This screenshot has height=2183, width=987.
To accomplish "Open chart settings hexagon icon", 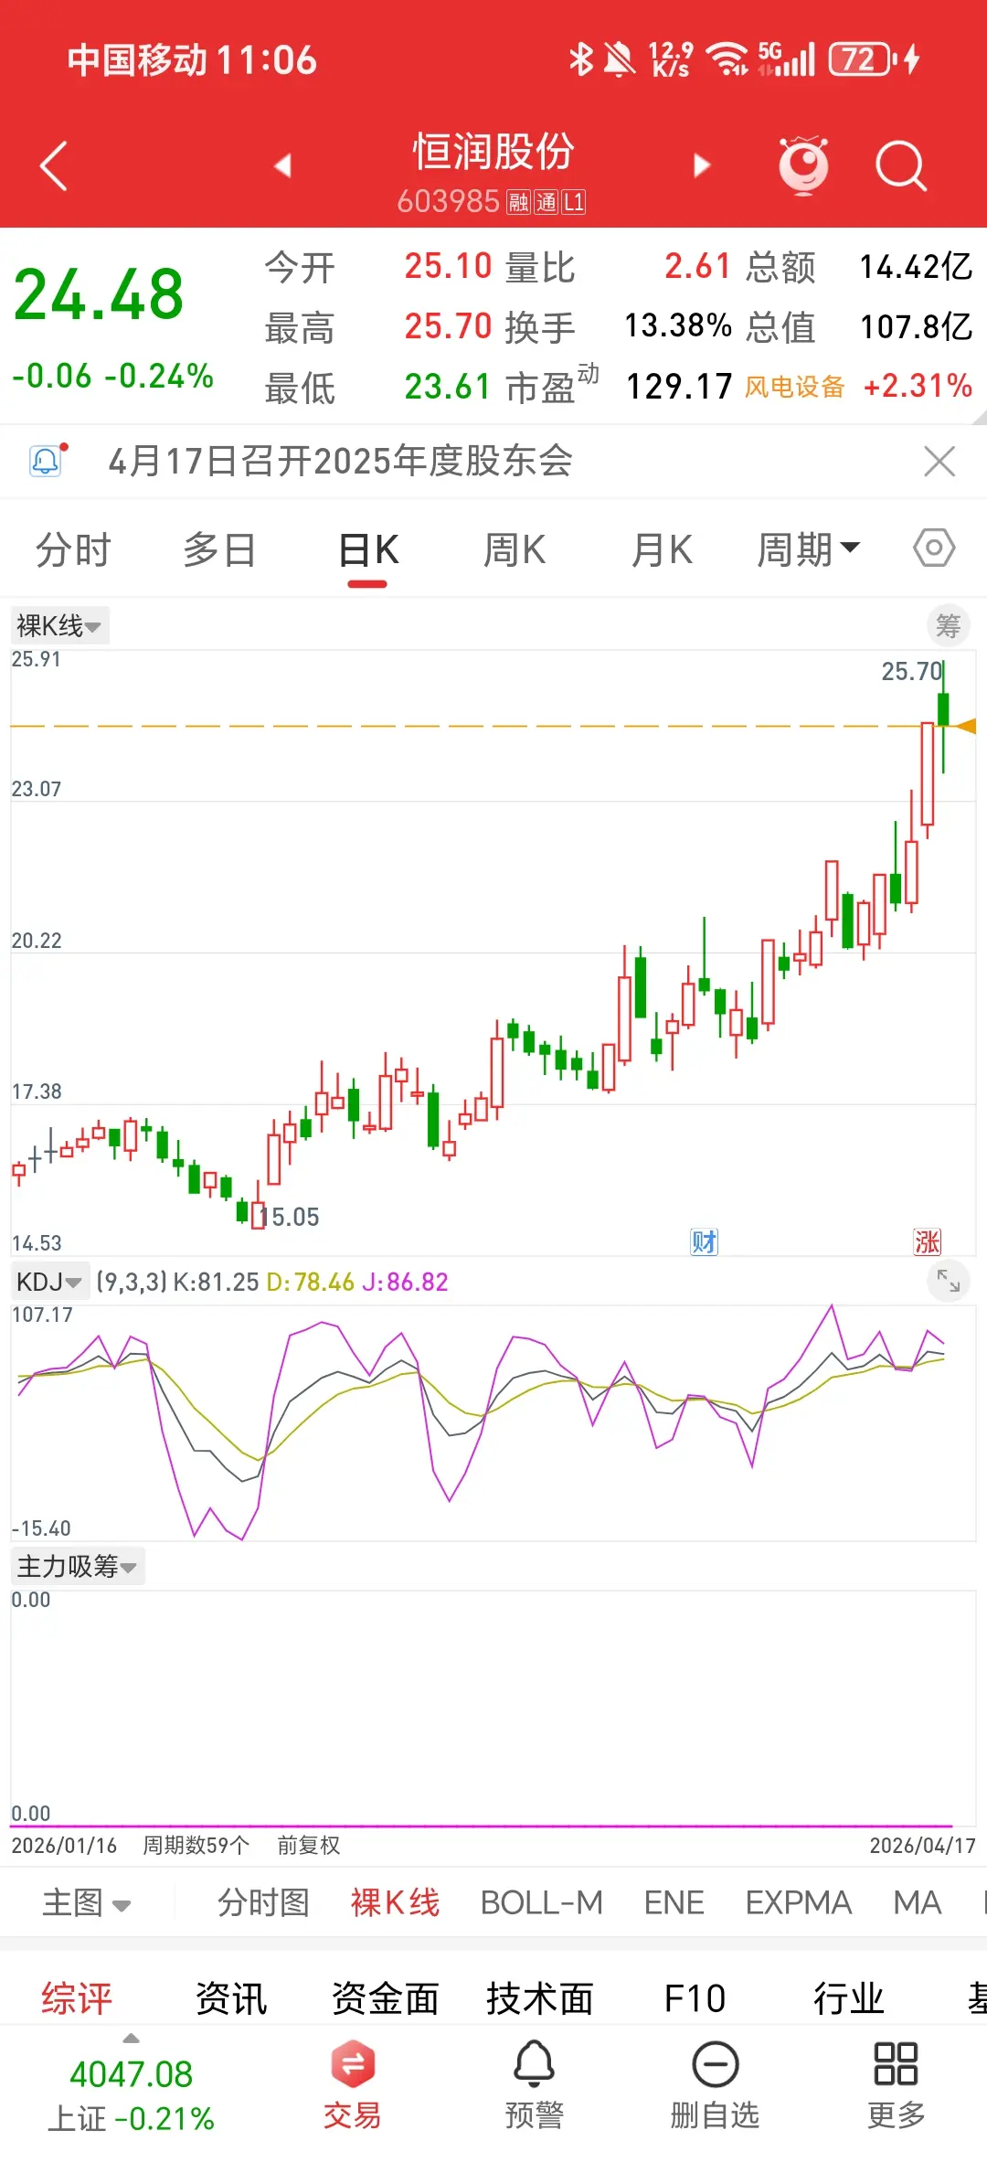I will pyautogui.click(x=934, y=548).
